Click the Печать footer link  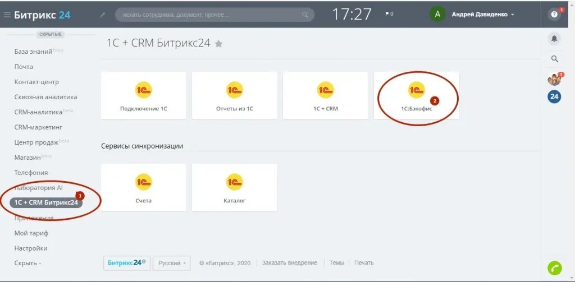[x=364, y=262]
